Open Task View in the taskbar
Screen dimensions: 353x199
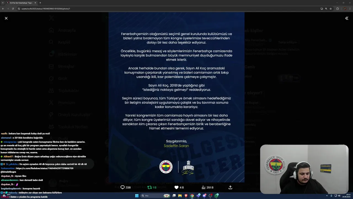(x=174, y=196)
